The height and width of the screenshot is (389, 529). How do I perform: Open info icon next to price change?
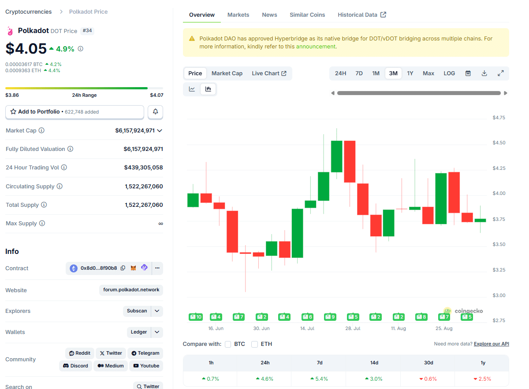pos(80,49)
